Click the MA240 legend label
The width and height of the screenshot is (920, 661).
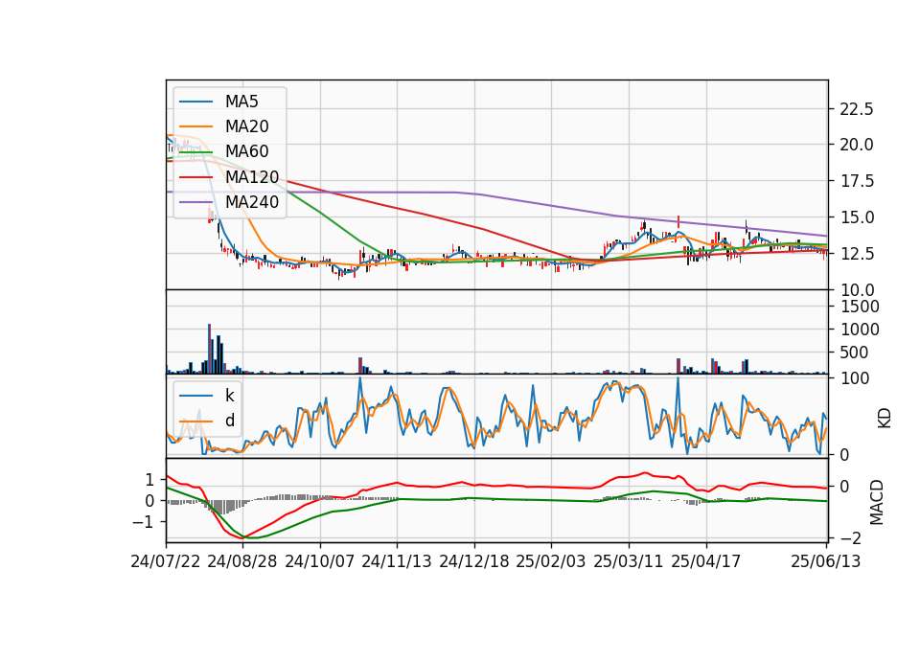(252, 202)
